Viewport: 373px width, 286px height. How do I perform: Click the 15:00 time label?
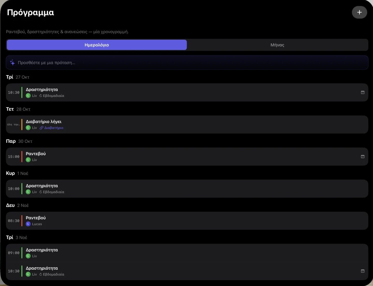[13, 156]
